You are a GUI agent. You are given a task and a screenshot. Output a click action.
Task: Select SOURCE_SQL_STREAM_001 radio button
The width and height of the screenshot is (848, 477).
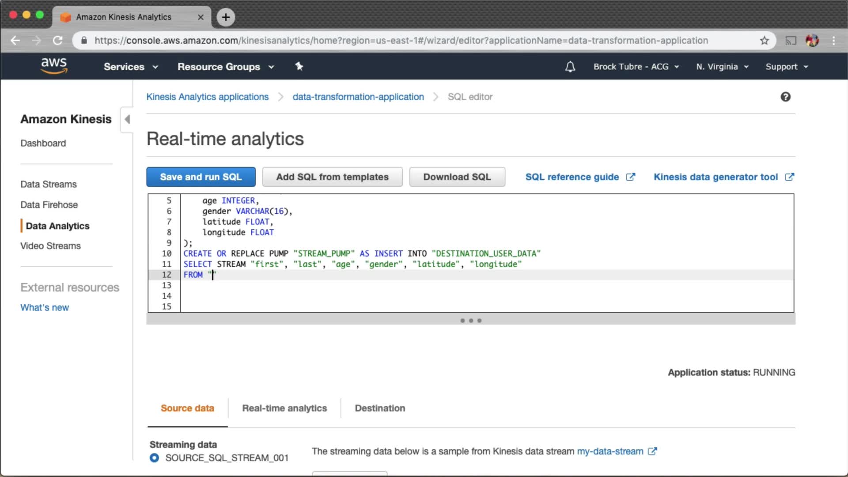pos(154,458)
